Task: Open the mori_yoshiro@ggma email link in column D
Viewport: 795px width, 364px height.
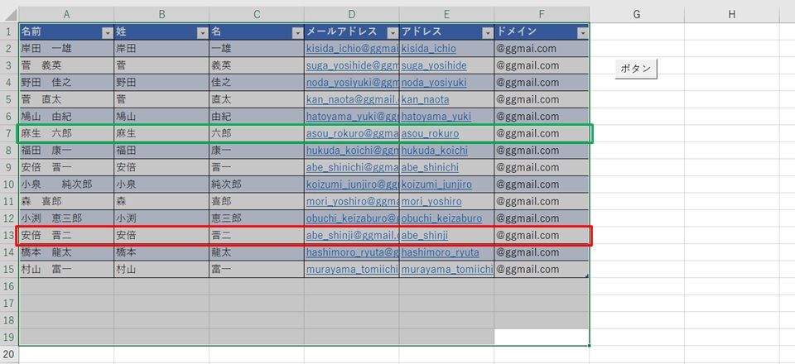Action: [353, 202]
